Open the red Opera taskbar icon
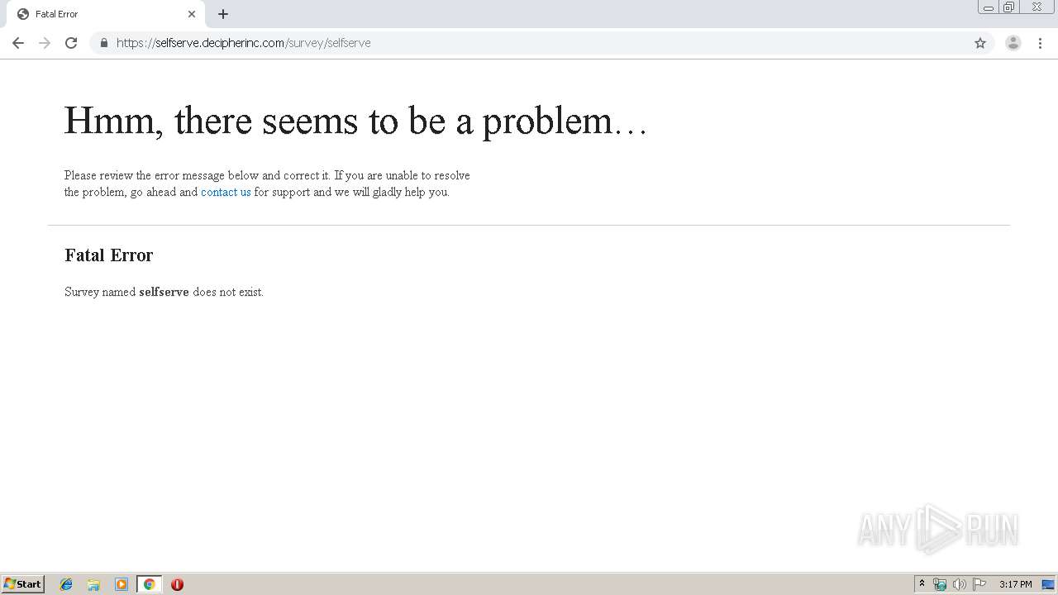Image resolution: width=1058 pixels, height=595 pixels. (177, 584)
